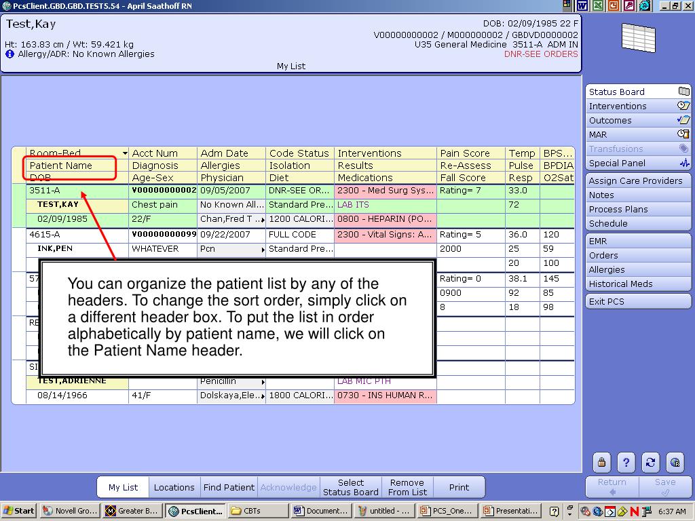695x521 pixels.
Task: Launch Word from Office shortcut bar
Action: point(582,5)
